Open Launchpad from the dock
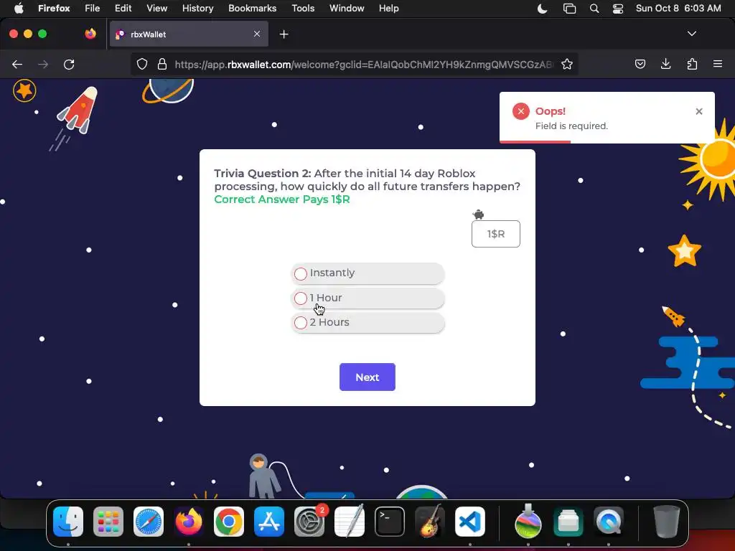The image size is (735, 551). (108, 522)
